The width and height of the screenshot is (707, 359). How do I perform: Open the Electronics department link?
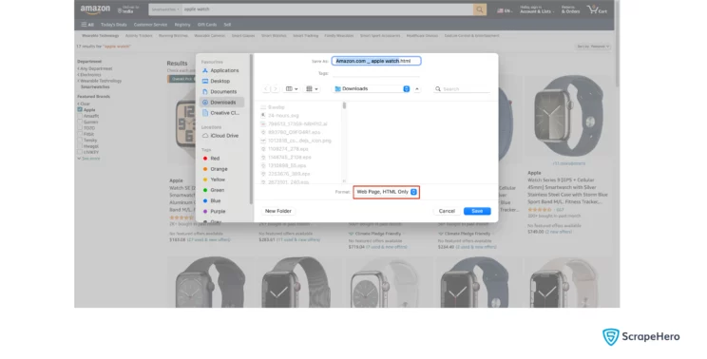click(x=90, y=75)
